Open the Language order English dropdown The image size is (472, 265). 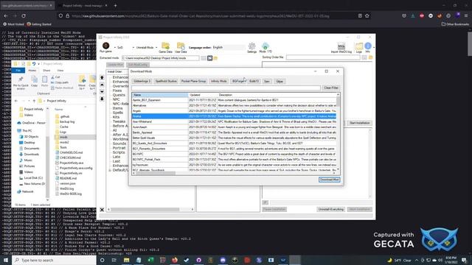[x=229, y=47]
